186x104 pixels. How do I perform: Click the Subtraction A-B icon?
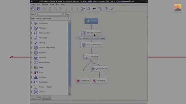point(36,82)
